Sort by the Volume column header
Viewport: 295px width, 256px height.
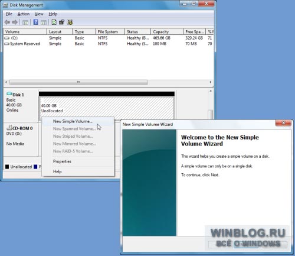(25, 32)
